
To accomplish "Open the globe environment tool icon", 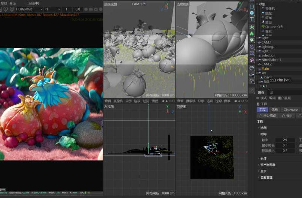I will (251, 68).
